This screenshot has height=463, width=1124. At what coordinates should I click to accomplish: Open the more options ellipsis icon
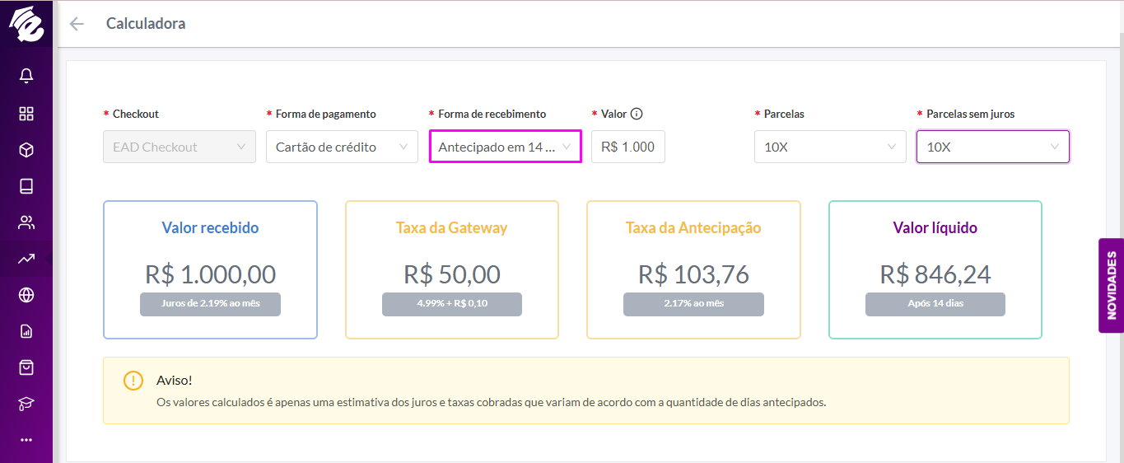[x=26, y=440]
